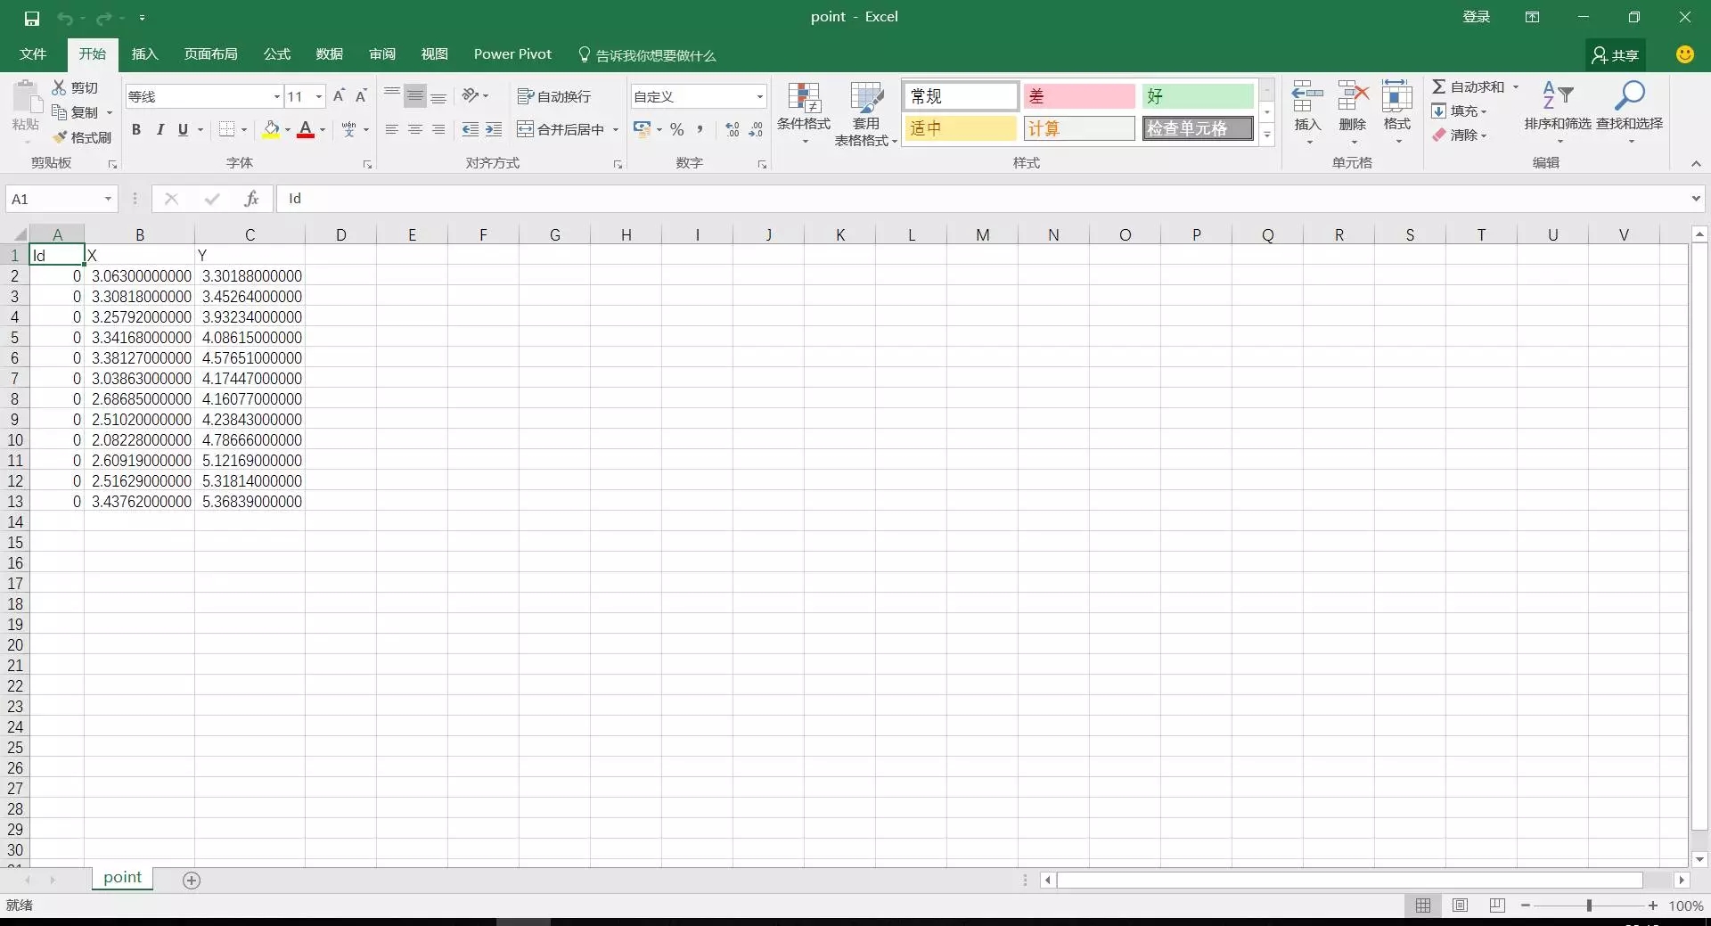The image size is (1711, 926).
Task: Switch to the Formulas (公式) tab
Action: pyautogui.click(x=277, y=54)
